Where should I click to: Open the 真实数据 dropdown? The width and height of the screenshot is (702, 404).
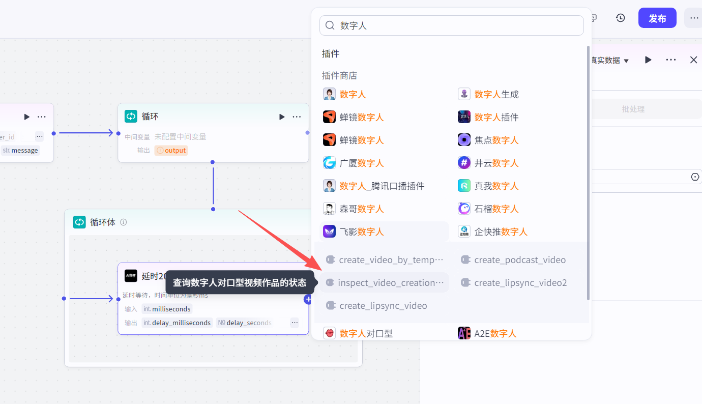(x=609, y=60)
